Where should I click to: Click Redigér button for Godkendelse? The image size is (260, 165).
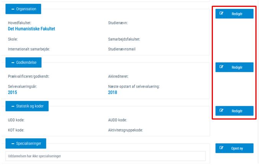(234, 67)
